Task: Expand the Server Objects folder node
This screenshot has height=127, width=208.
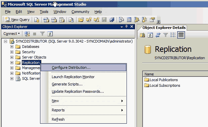Action: click(x=12, y=58)
